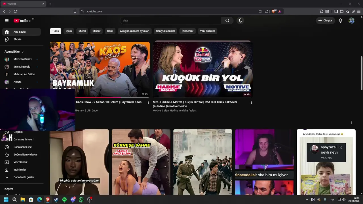This screenshot has width=363, height=204.
Task: Toggle microphone icon in system tray
Action: pyautogui.click(x=325, y=199)
